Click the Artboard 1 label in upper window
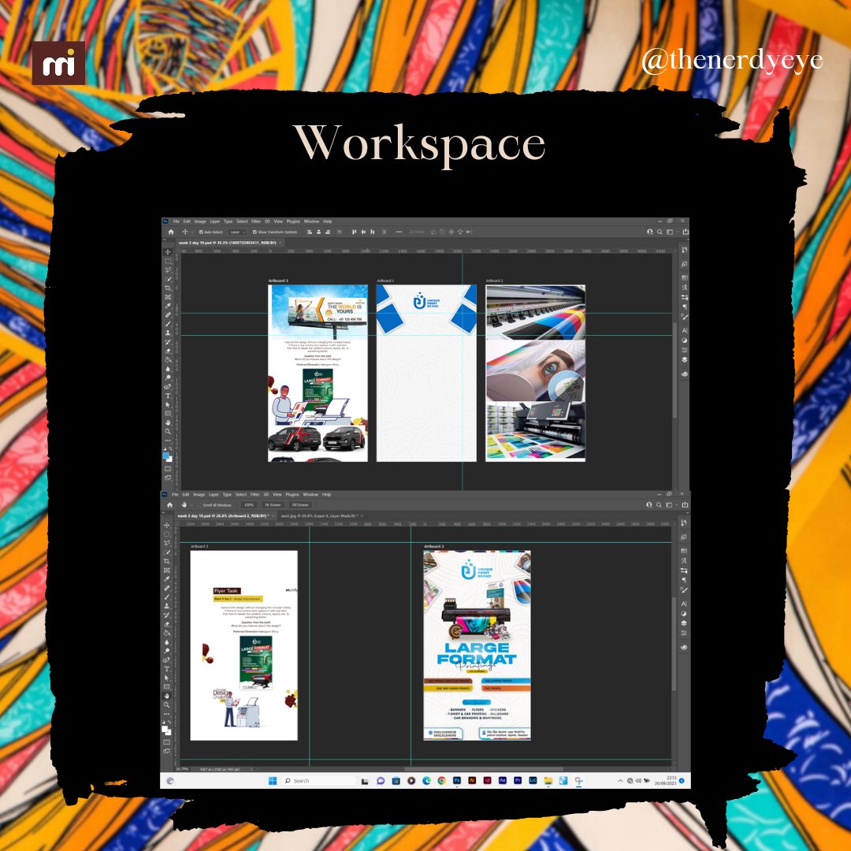Image resolution: width=851 pixels, height=851 pixels. click(x=385, y=281)
